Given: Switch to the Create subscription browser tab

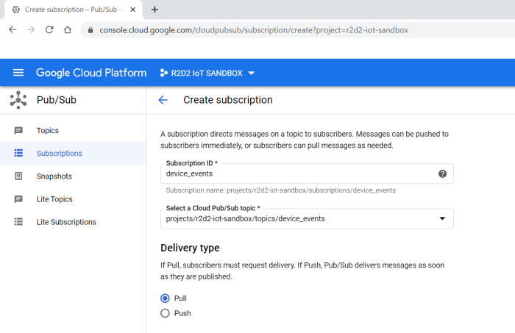Looking at the screenshot, I should point(74,10).
